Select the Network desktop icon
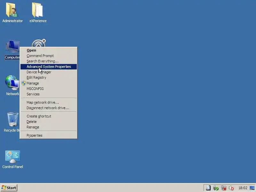The width and height of the screenshot is (256, 192). [12, 85]
